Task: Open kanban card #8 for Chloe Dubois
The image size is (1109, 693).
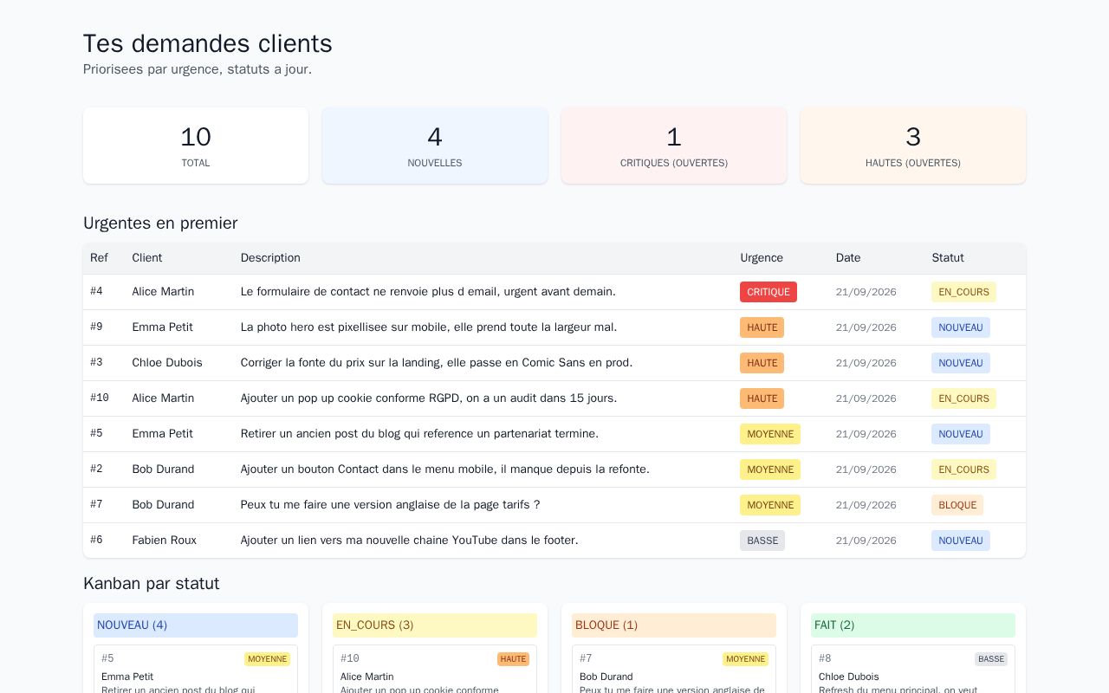Action: click(913, 670)
